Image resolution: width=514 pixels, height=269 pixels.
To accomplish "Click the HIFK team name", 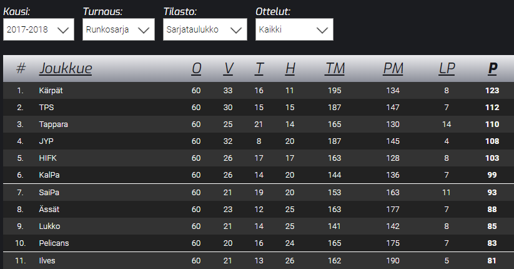I will (48, 158).
